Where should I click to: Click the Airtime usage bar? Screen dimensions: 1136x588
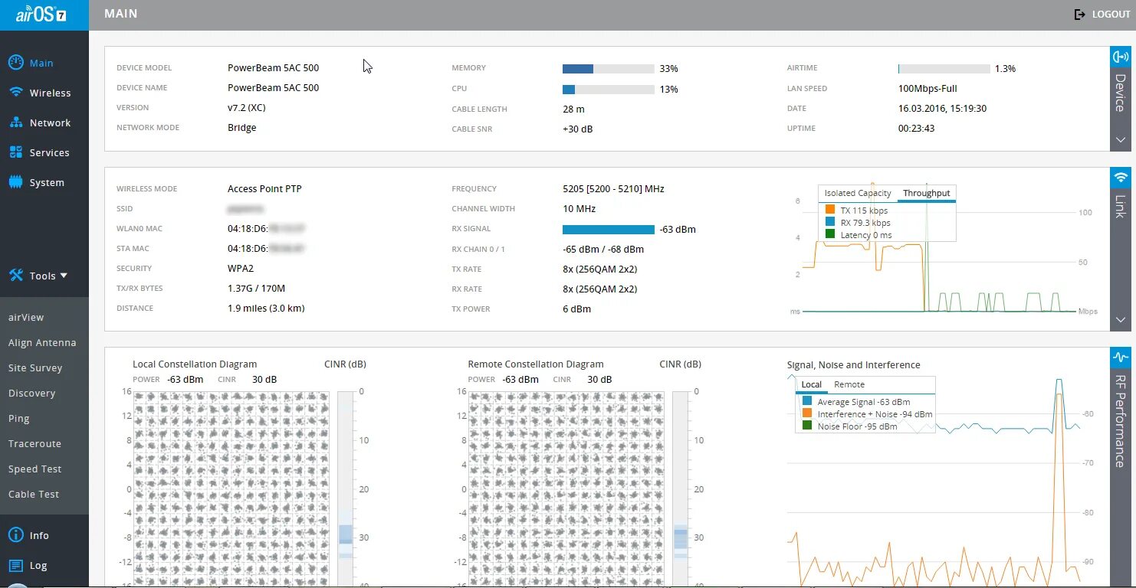point(944,68)
